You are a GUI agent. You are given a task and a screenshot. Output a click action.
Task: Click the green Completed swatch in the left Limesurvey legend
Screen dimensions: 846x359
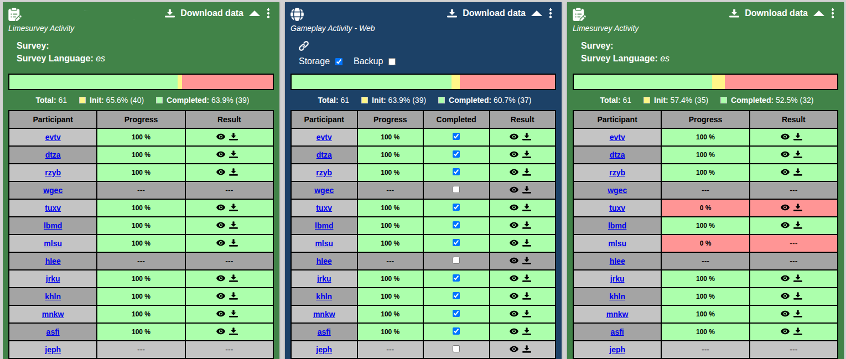(x=159, y=101)
